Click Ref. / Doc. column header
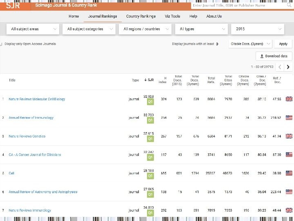The image size is (294, 221). [277, 80]
